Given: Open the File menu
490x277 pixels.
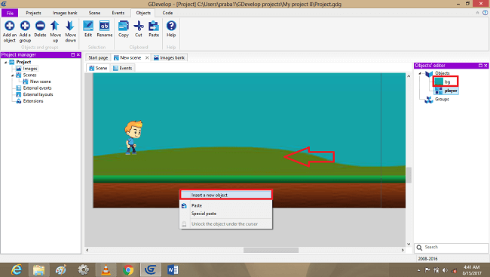Looking at the screenshot, I should pos(10,13).
